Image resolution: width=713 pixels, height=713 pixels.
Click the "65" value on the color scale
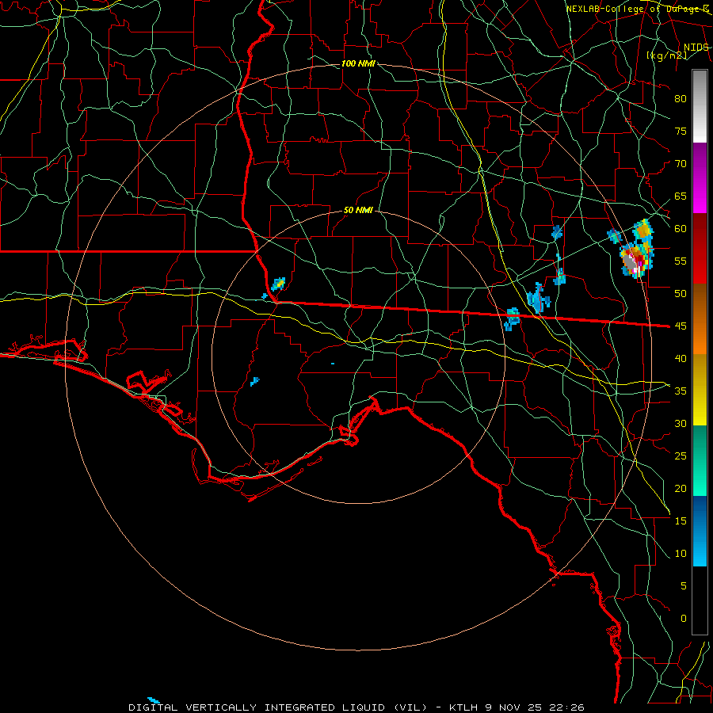point(681,196)
